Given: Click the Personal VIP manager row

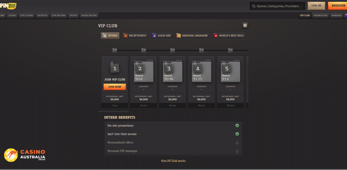Looking at the screenshot, I should (173, 151).
